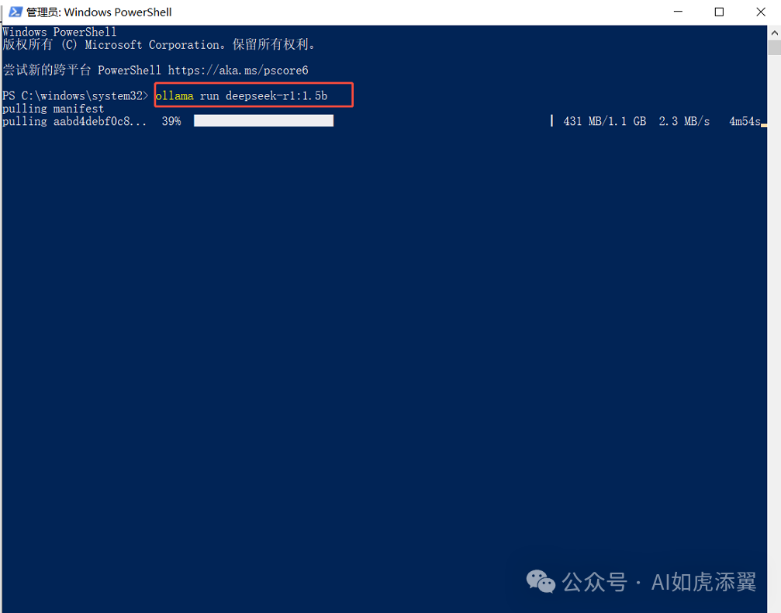
Task: Click the '4m54s' remaining time
Action: coord(745,121)
